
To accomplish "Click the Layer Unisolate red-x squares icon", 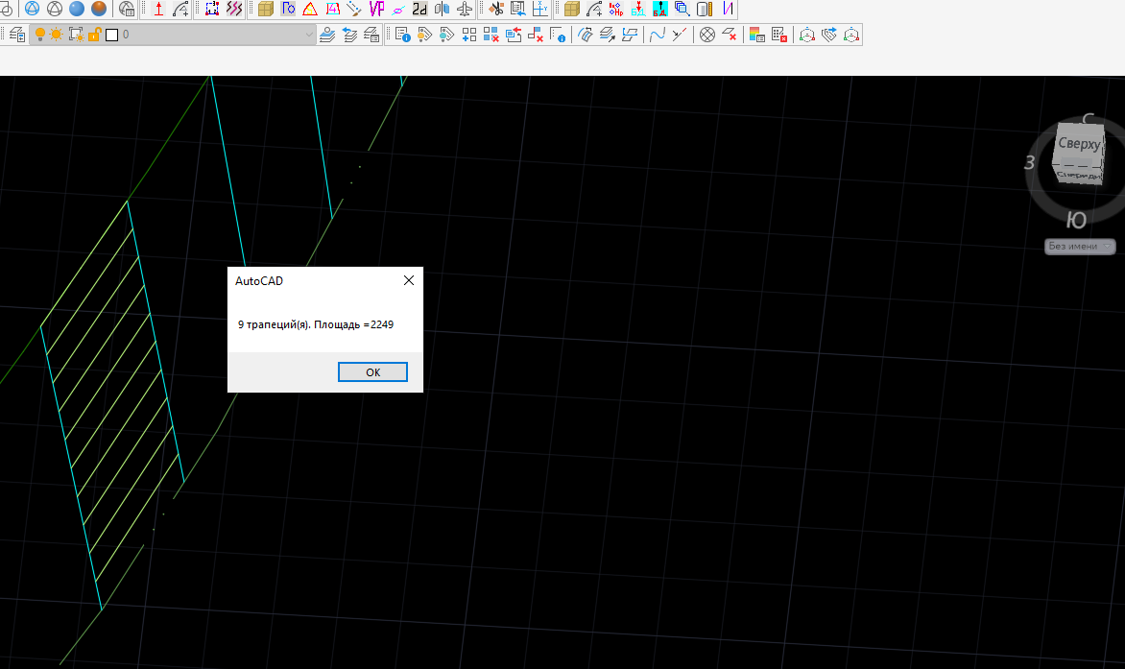I will click(x=491, y=35).
